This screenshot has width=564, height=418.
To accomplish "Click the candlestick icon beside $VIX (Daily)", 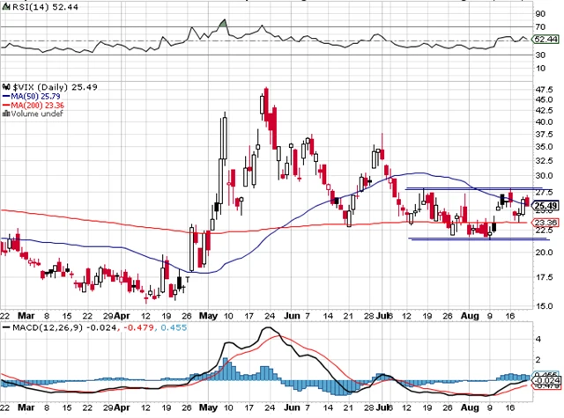I will (x=6, y=87).
